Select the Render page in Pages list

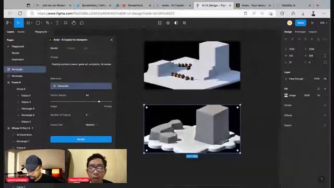(16, 53)
